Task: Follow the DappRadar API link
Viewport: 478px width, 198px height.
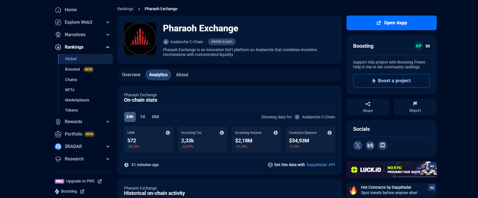Action: point(321,165)
